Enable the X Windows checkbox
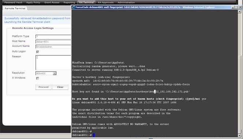Viewport: 243px width, 139px height. [37, 78]
